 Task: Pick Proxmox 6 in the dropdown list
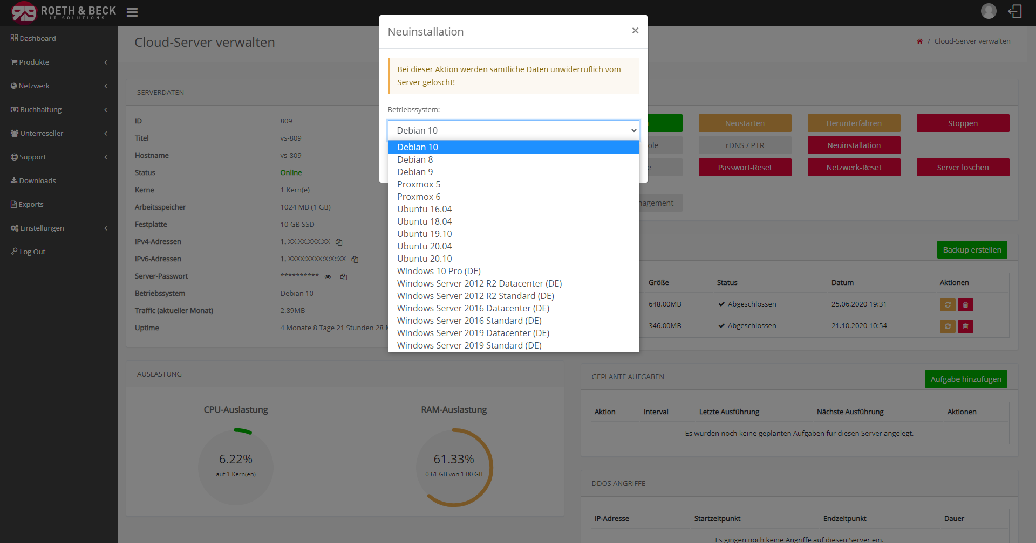(x=419, y=197)
